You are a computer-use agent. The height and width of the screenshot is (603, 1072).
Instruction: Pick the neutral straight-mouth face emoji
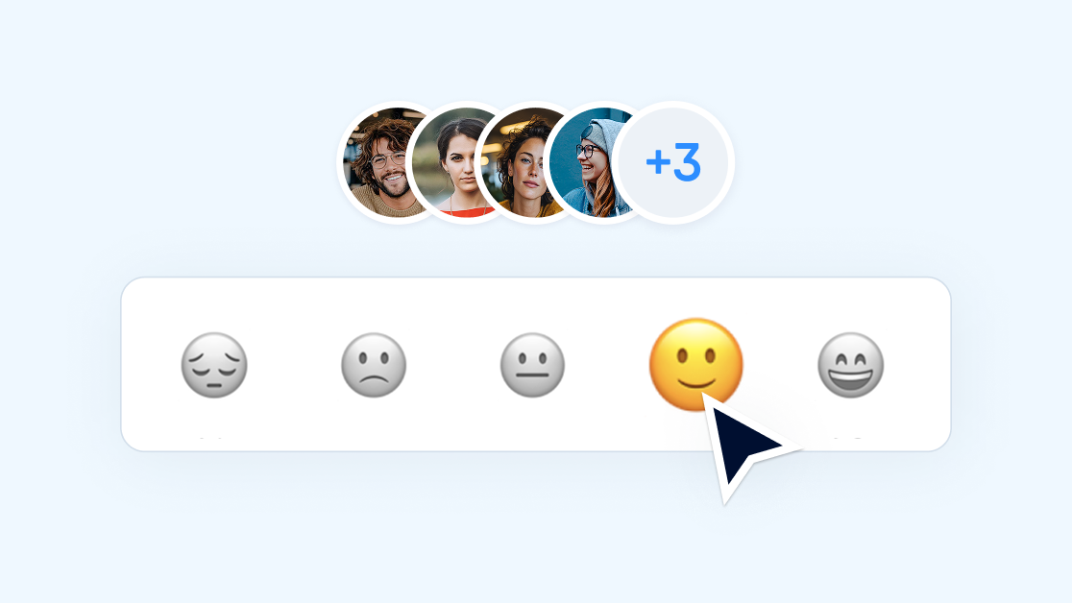(x=532, y=365)
